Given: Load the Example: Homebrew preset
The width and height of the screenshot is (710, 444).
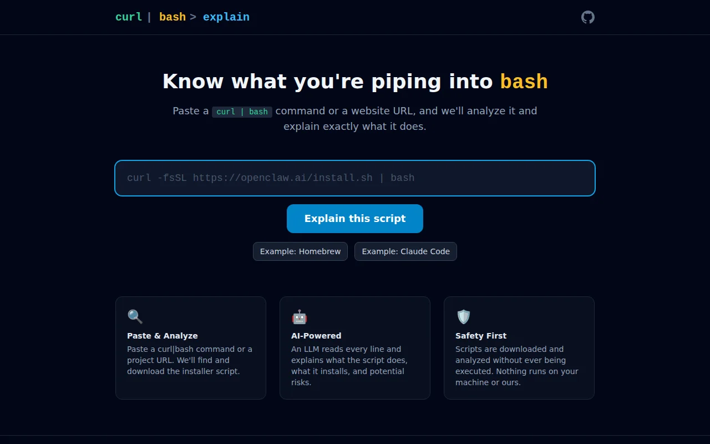Looking at the screenshot, I should point(301,251).
